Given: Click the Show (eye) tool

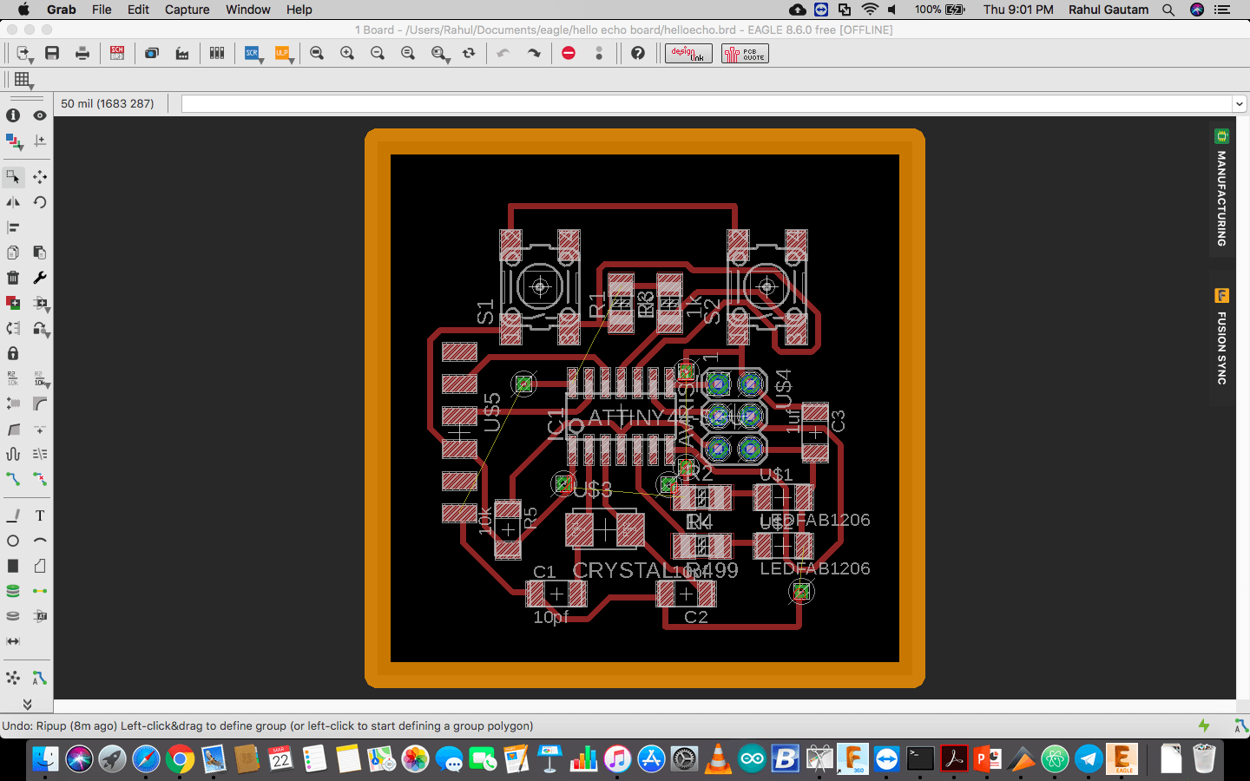Looking at the screenshot, I should [40, 115].
